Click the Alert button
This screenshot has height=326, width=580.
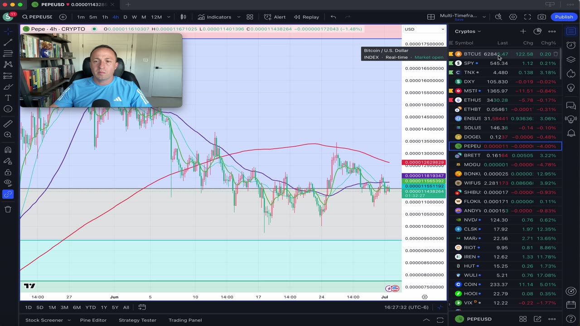pos(275,17)
